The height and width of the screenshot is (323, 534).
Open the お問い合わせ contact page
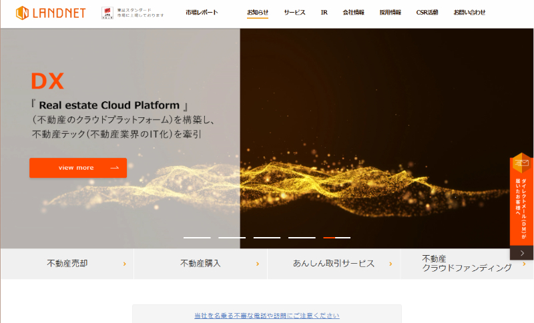point(469,13)
